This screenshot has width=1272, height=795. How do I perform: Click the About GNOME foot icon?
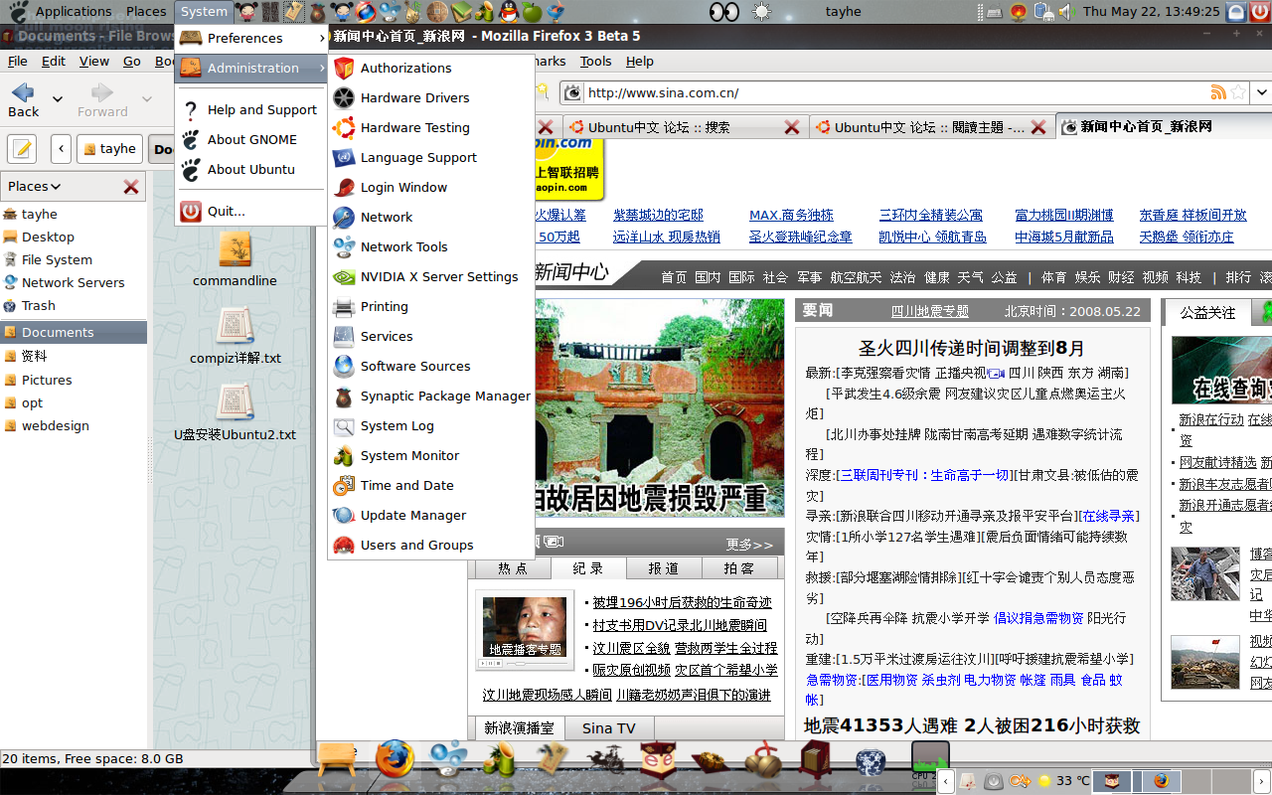[x=191, y=139]
